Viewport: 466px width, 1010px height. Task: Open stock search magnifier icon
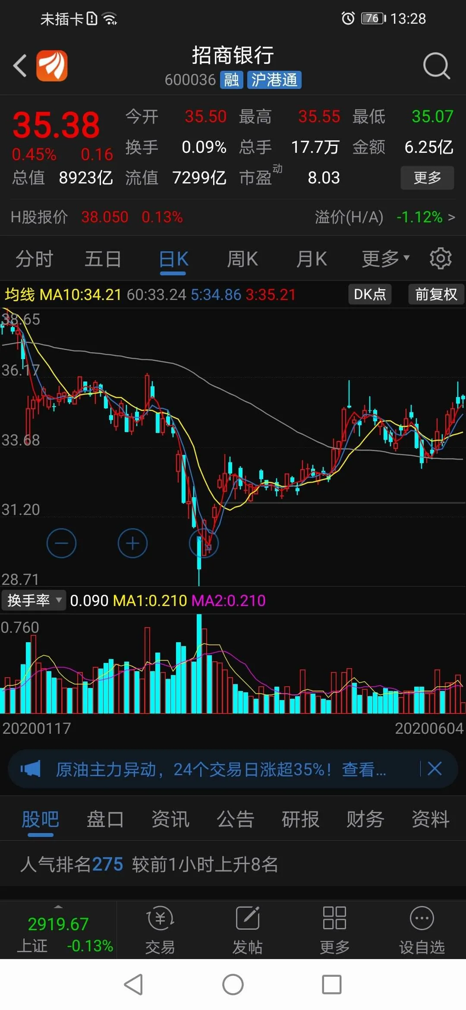436,66
